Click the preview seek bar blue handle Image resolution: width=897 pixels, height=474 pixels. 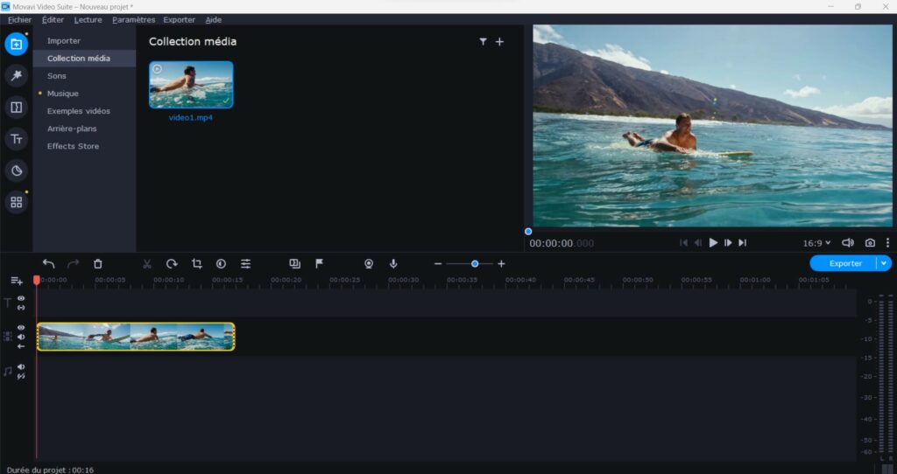(528, 231)
